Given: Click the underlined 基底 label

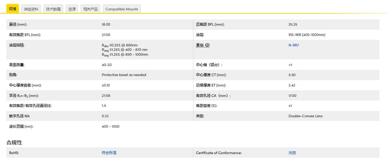Looking at the screenshot, I should 200,45.
